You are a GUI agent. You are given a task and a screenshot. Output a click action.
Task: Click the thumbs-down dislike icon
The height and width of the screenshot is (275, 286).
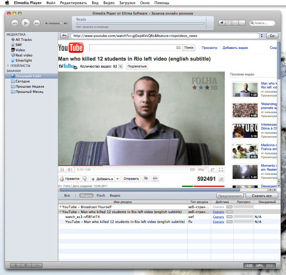[x=85, y=179]
